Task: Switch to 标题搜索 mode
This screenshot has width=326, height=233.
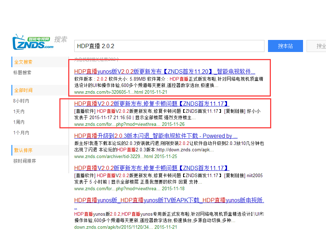Action: click(22, 72)
